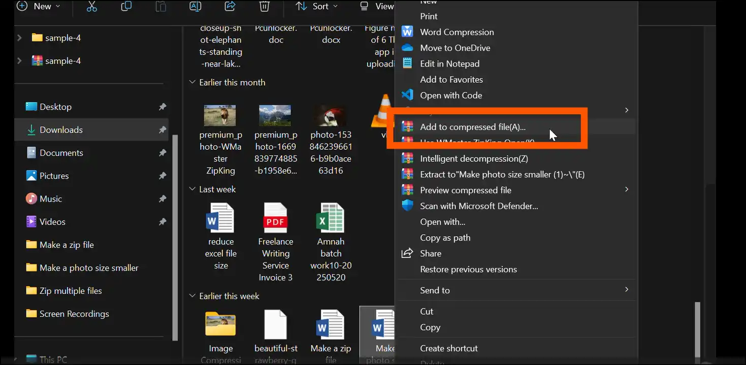Image resolution: width=746 pixels, height=365 pixels.
Task: Collapse the Last week group
Action: point(192,189)
